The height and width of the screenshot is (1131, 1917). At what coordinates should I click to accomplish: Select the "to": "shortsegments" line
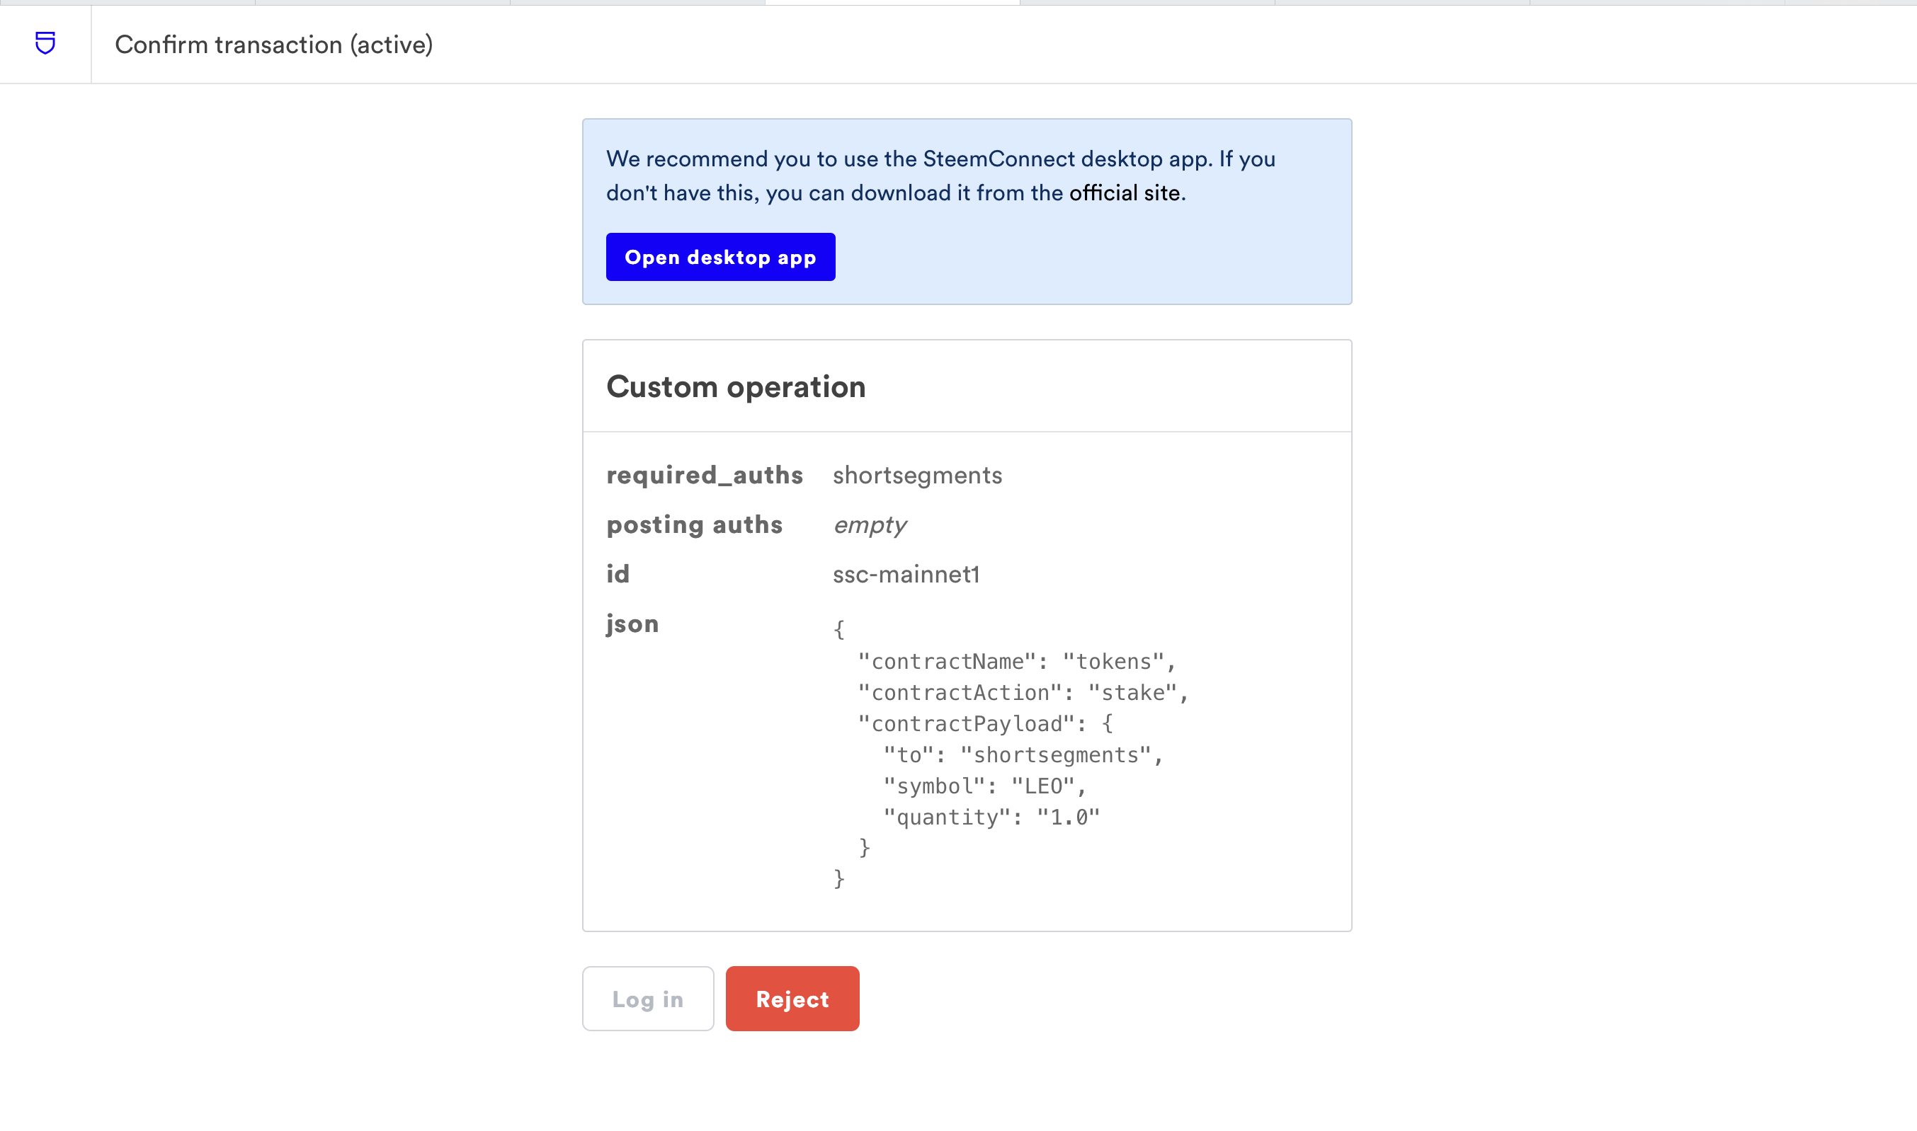(x=1023, y=754)
